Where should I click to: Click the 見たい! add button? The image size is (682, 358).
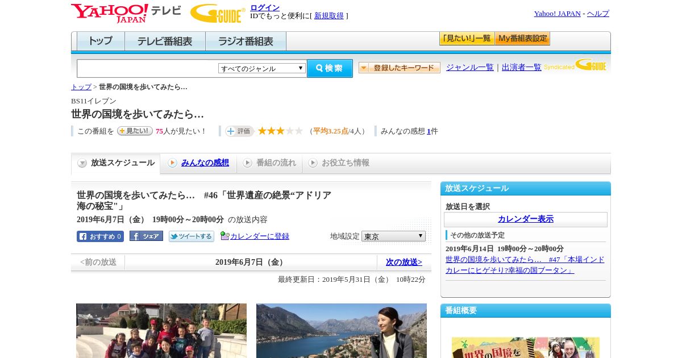click(135, 131)
